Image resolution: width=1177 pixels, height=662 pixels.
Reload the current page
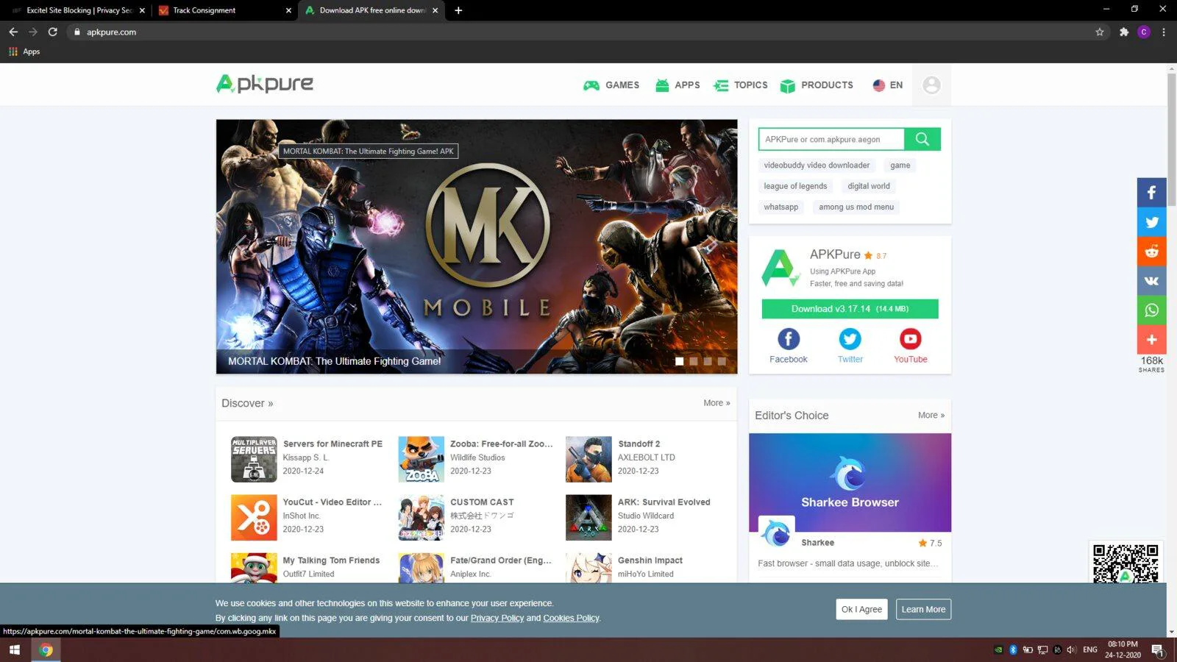pos(53,32)
